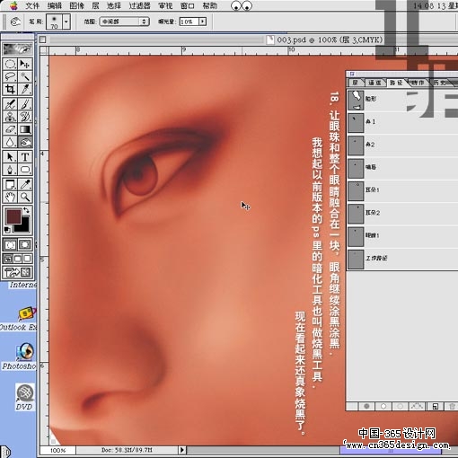Image resolution: width=458 pixels, height=458 pixels.
Task: Switch to Quick Mask mode
Action: (25, 244)
